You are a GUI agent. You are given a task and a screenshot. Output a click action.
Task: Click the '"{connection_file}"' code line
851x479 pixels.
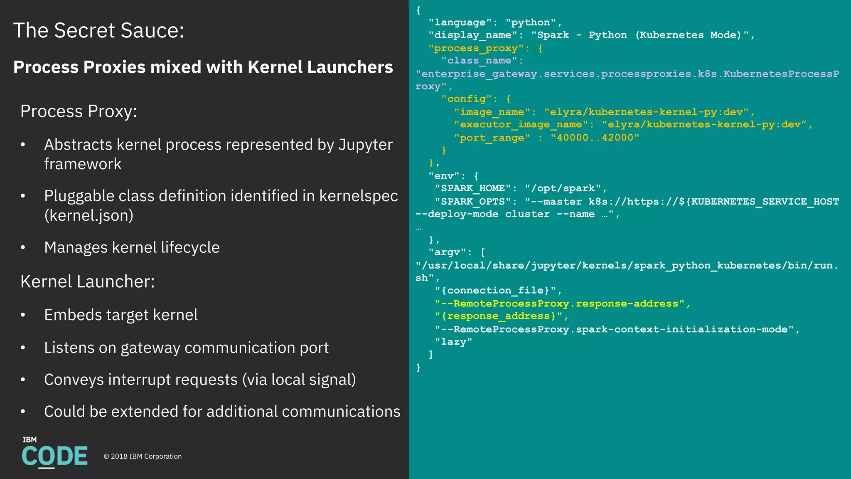point(499,291)
